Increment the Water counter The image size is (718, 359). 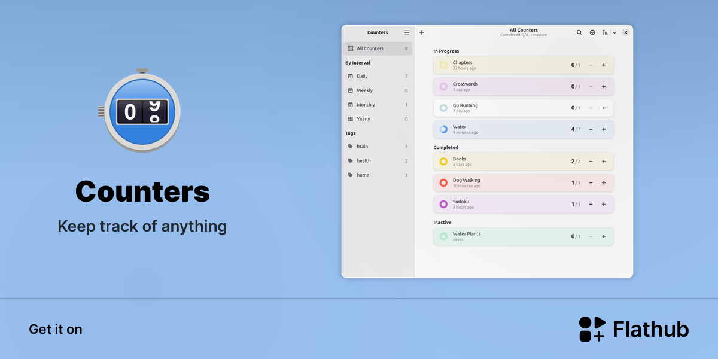point(604,129)
